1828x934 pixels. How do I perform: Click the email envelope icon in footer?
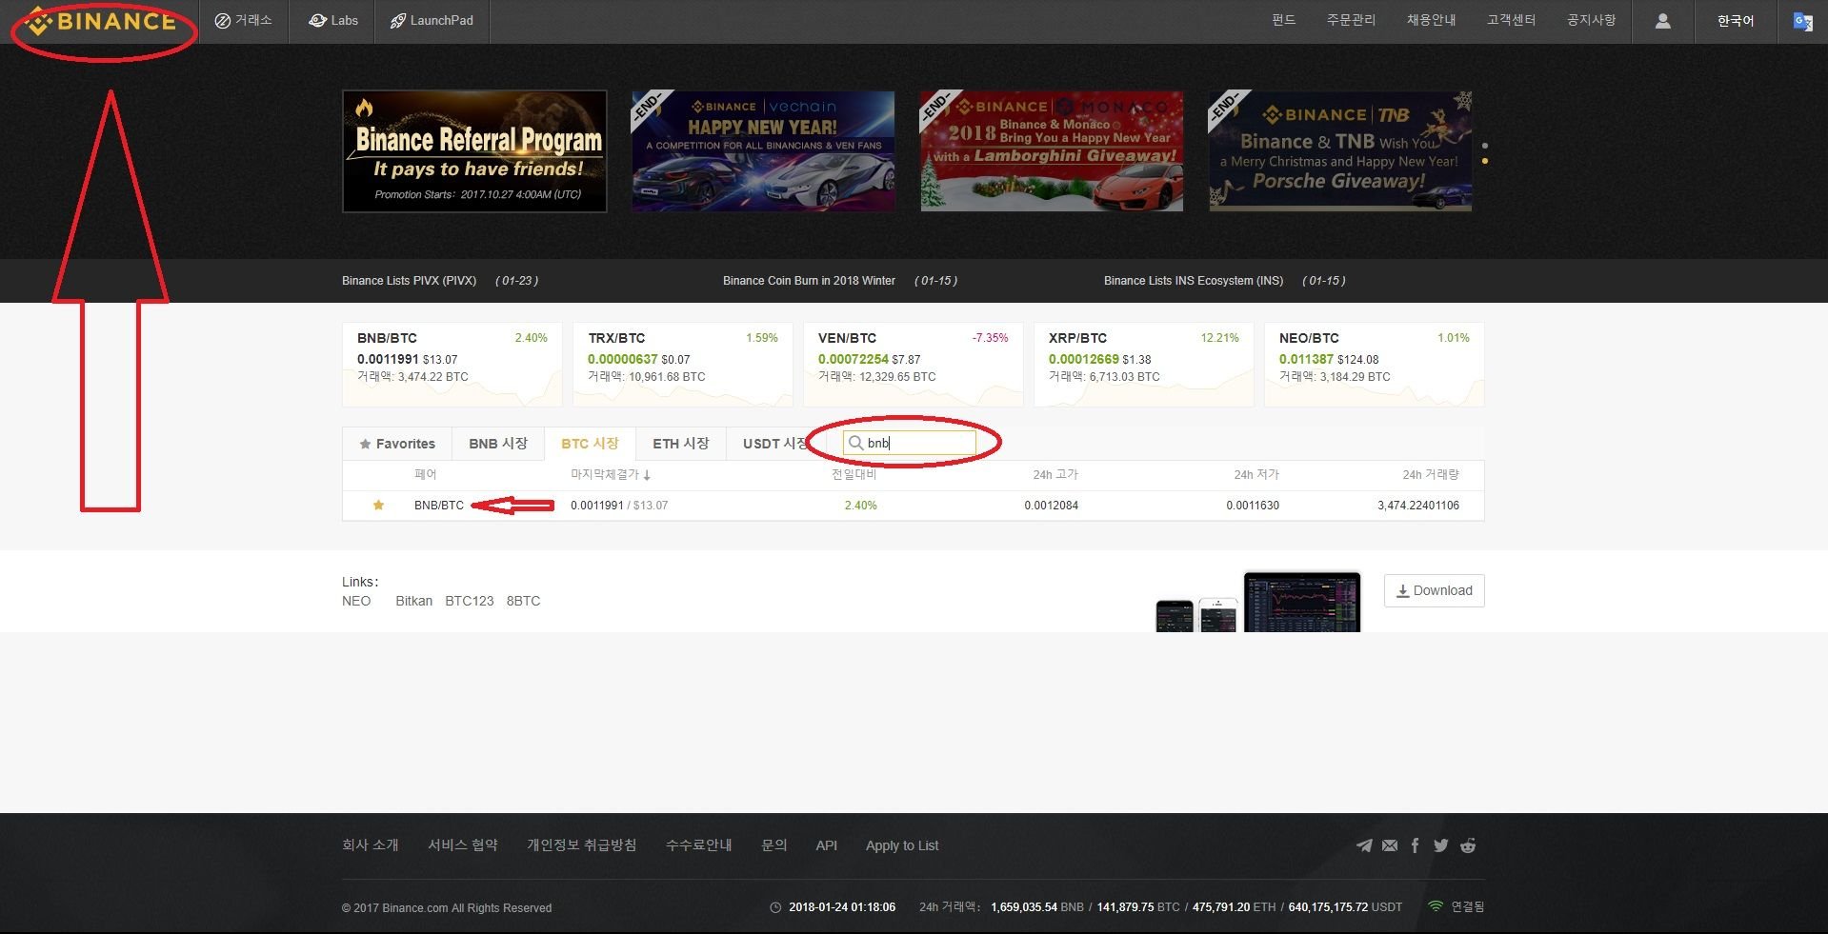1390,845
